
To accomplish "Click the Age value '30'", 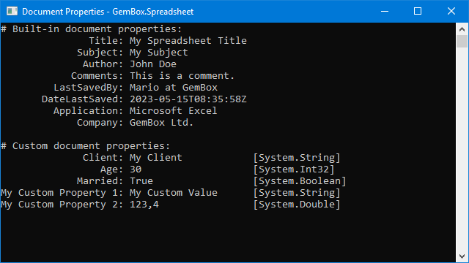I will pyautogui.click(x=136, y=169).
